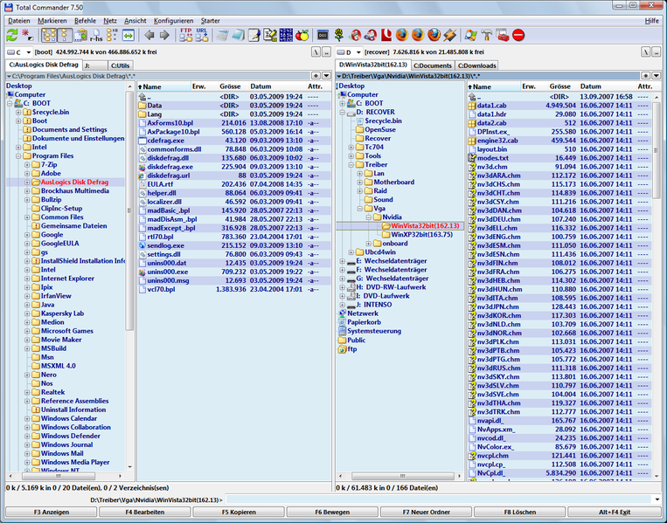Click the red toolbox toolbar icon
The width and height of the screenshot is (667, 523).
coord(503,35)
